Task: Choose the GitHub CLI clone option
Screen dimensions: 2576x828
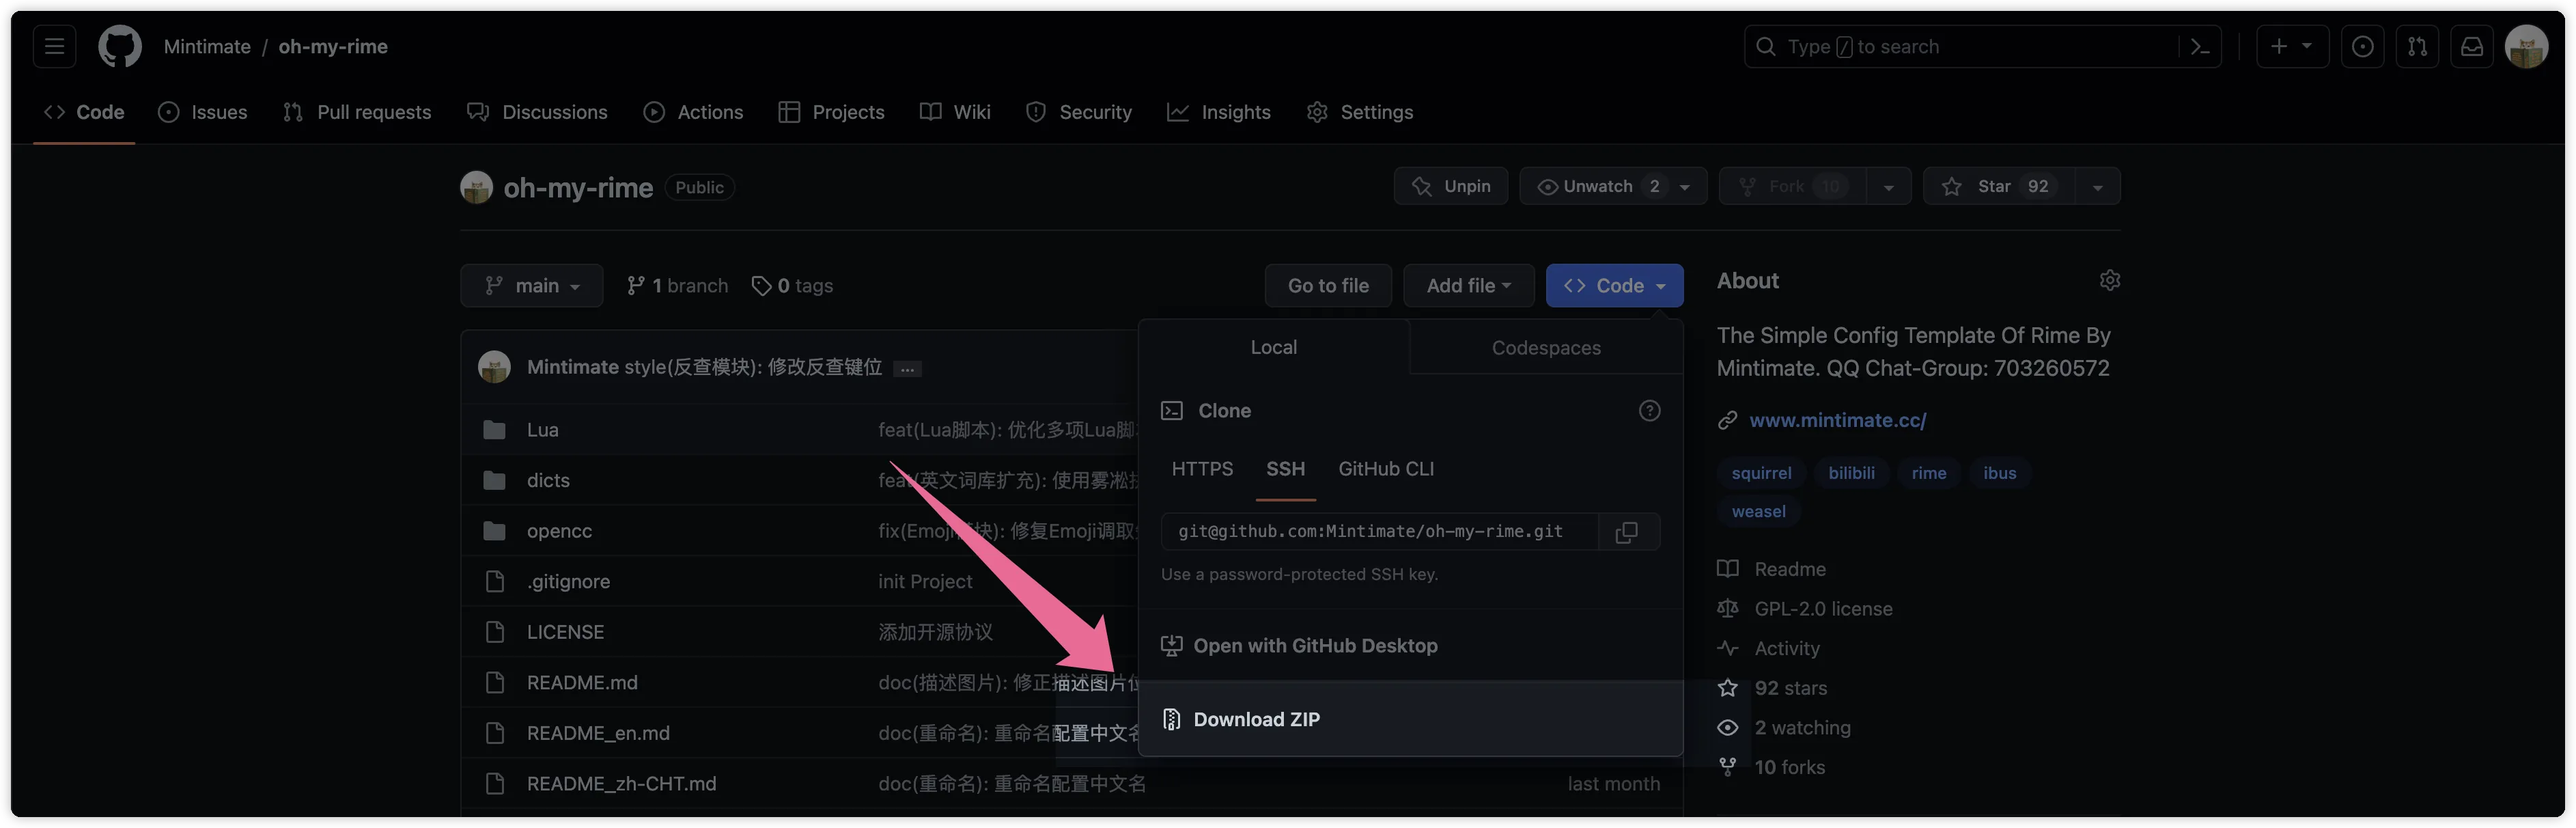Action: [x=1386, y=469]
